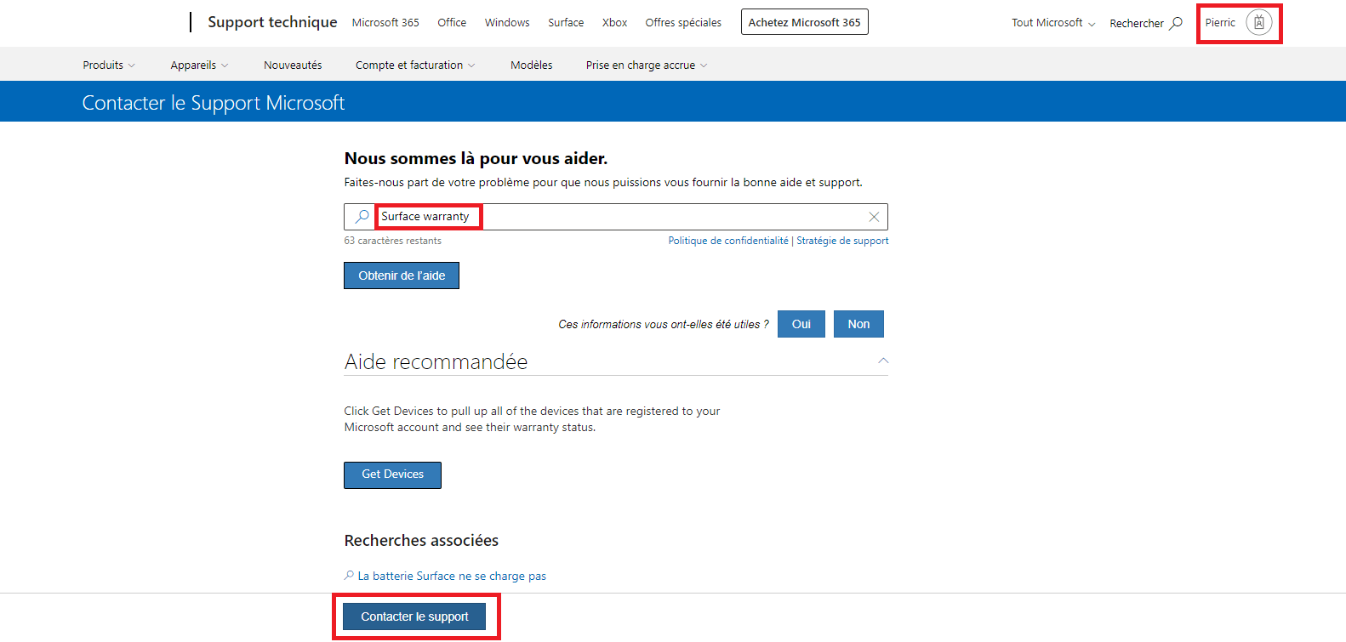Open the Nouveautés menu item
The image size is (1346, 642).
[293, 65]
